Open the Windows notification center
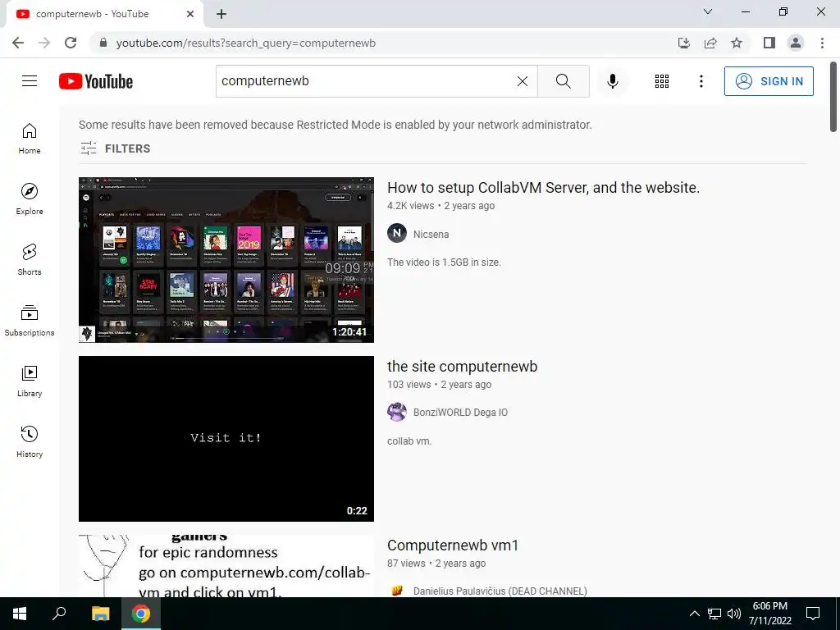840x630 pixels. 813,614
